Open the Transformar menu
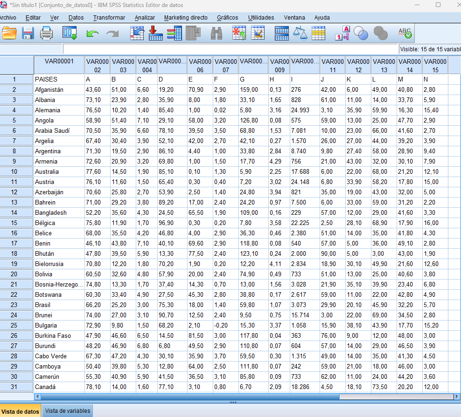This screenshot has height=417, width=461. 109,18
